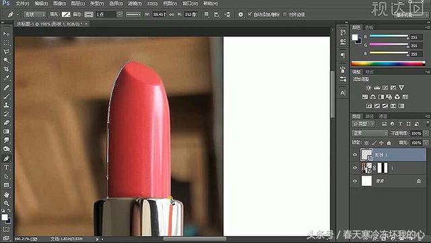Open the layer filter type dropdown

[x=363, y=124]
